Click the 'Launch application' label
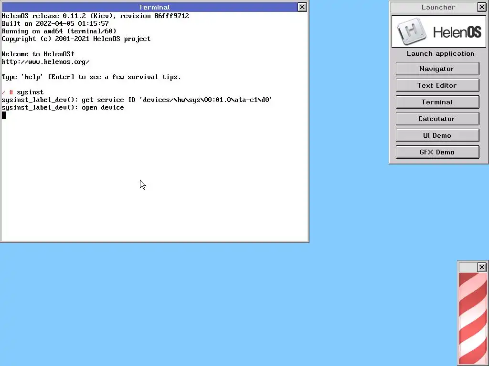This screenshot has width=489, height=366. pos(440,53)
